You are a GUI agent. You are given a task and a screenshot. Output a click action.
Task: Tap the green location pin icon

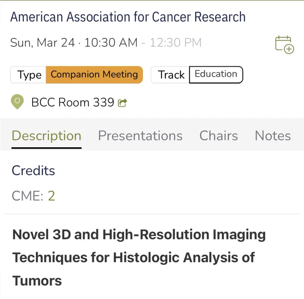click(x=17, y=102)
